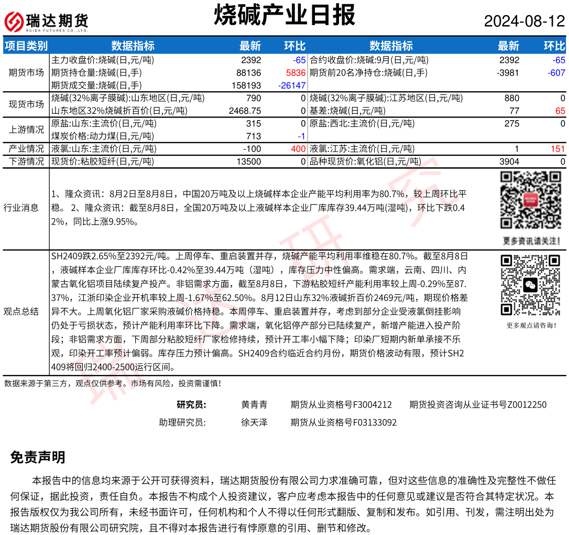Click the 烧碱产业日报 report title
The width and height of the screenshot is (569, 535).
coord(284,15)
